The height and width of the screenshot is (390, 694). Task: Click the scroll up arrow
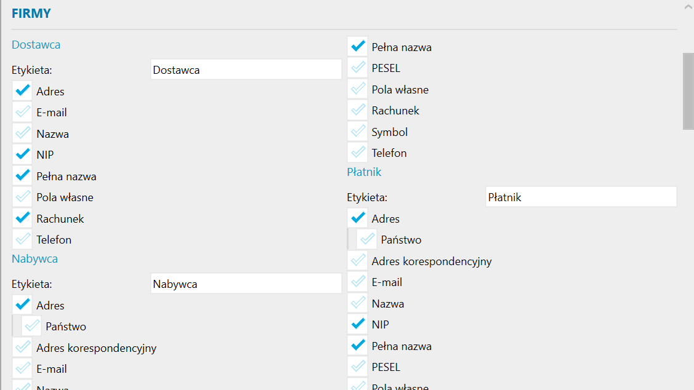[x=688, y=6]
